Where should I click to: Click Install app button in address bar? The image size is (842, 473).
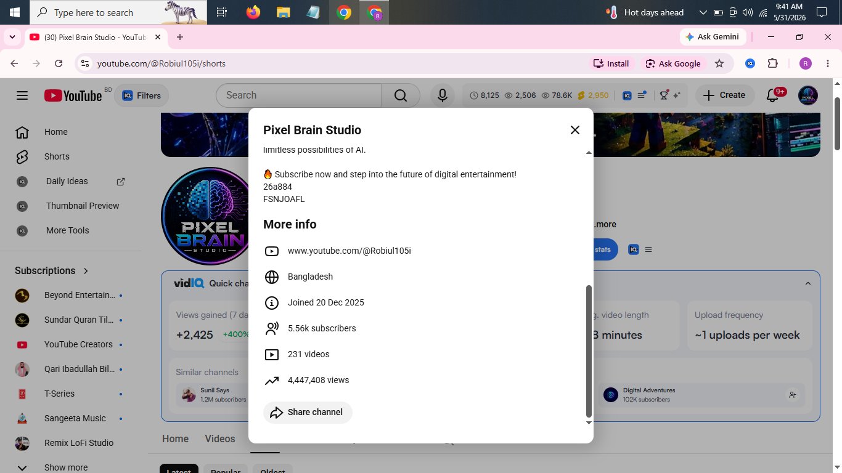click(x=611, y=63)
